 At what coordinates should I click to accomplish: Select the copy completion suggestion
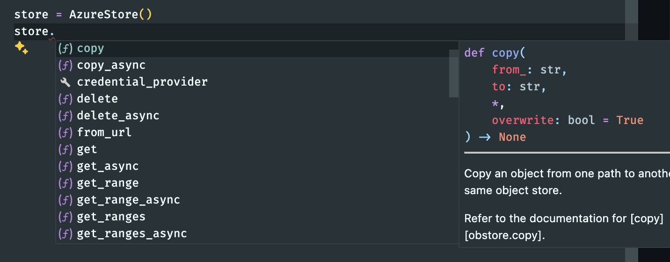[x=91, y=49]
